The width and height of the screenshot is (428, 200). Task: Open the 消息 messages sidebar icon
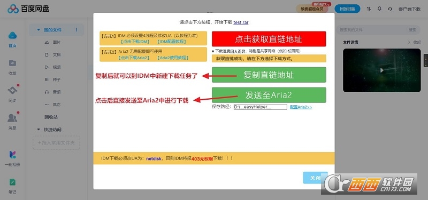click(12, 118)
